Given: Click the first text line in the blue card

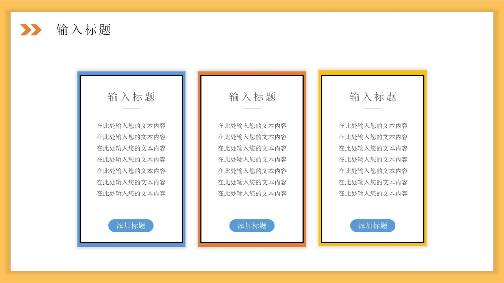Looking at the screenshot, I should click(131, 125).
